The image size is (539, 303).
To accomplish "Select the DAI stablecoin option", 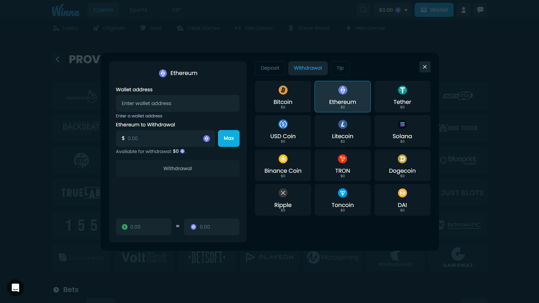I will pyautogui.click(x=402, y=200).
